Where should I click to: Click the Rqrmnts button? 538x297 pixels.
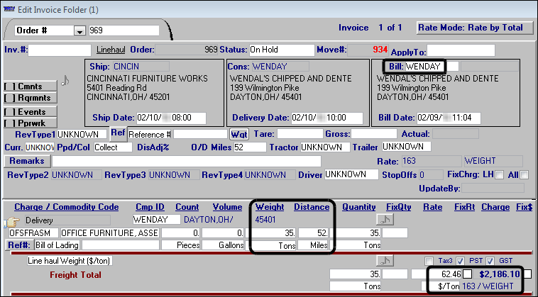pos(31,98)
